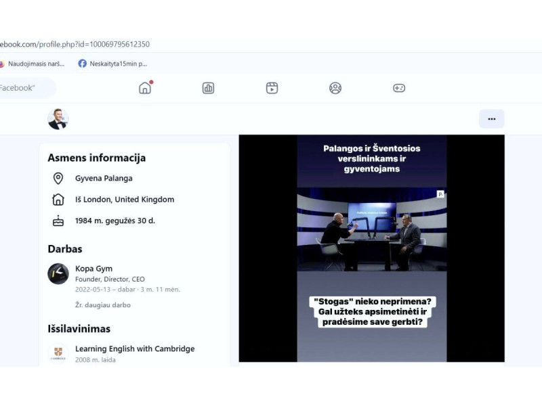
Task: Click the Darbas section heading
Action: [65, 249]
